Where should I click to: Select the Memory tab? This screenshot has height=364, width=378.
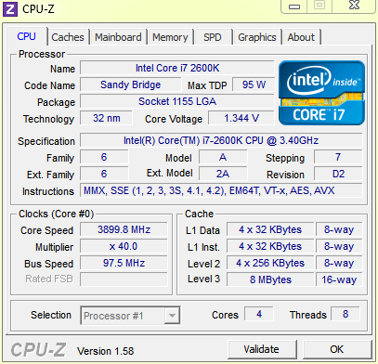(170, 37)
